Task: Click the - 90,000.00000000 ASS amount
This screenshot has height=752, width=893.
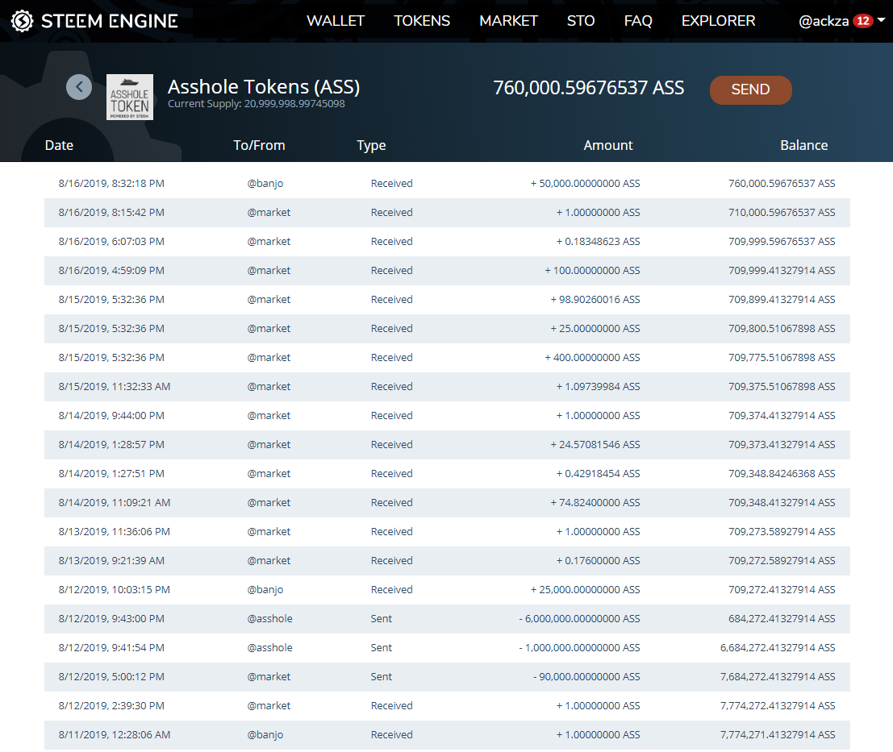Action: [x=586, y=676]
